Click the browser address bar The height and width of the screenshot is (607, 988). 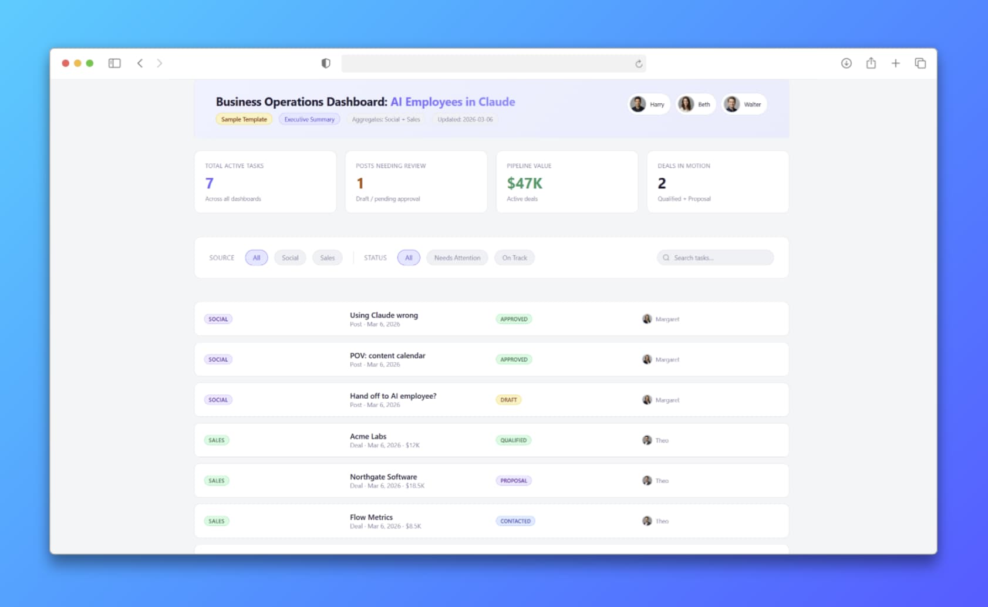[x=487, y=63]
